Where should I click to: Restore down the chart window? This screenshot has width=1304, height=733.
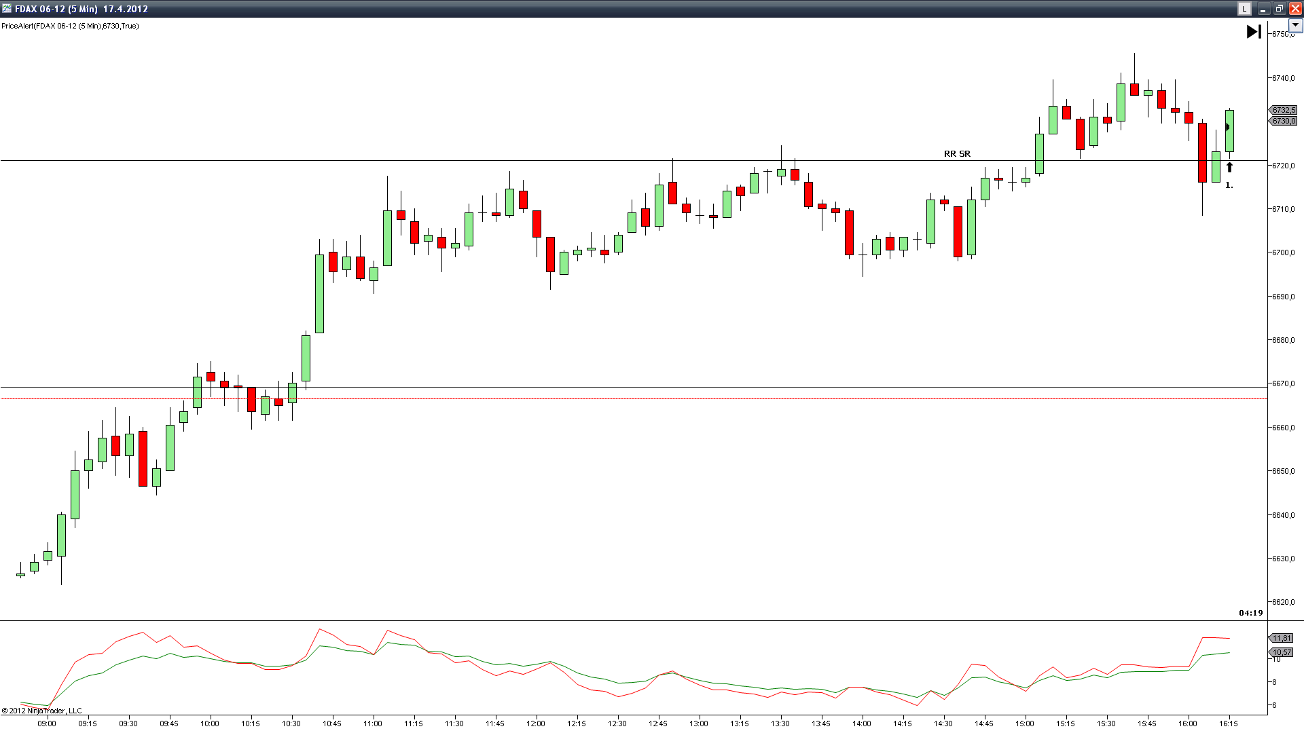click(1279, 9)
